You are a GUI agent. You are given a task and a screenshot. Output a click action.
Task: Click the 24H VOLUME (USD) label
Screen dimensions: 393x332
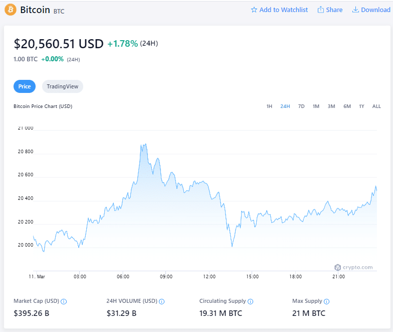132,301
